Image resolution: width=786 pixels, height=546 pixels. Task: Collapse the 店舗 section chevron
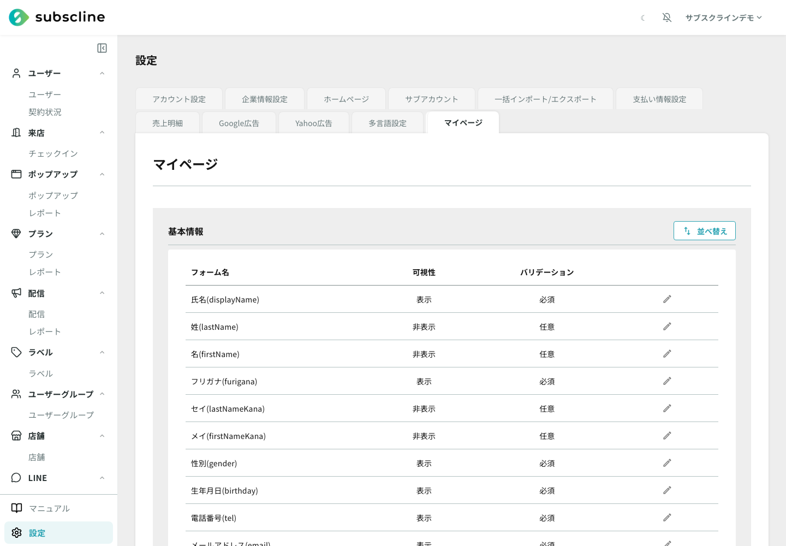[x=102, y=436]
